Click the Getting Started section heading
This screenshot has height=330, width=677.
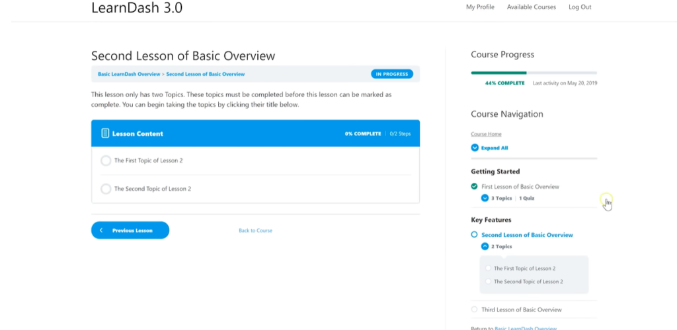point(495,172)
